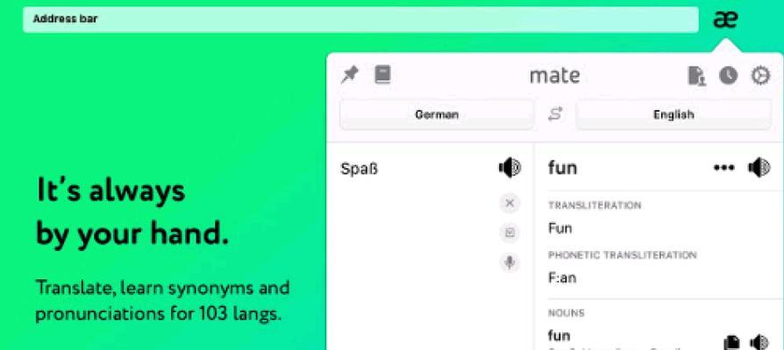Click the checkmark icon below X
Screen dimensions: 784x350
click(x=510, y=233)
